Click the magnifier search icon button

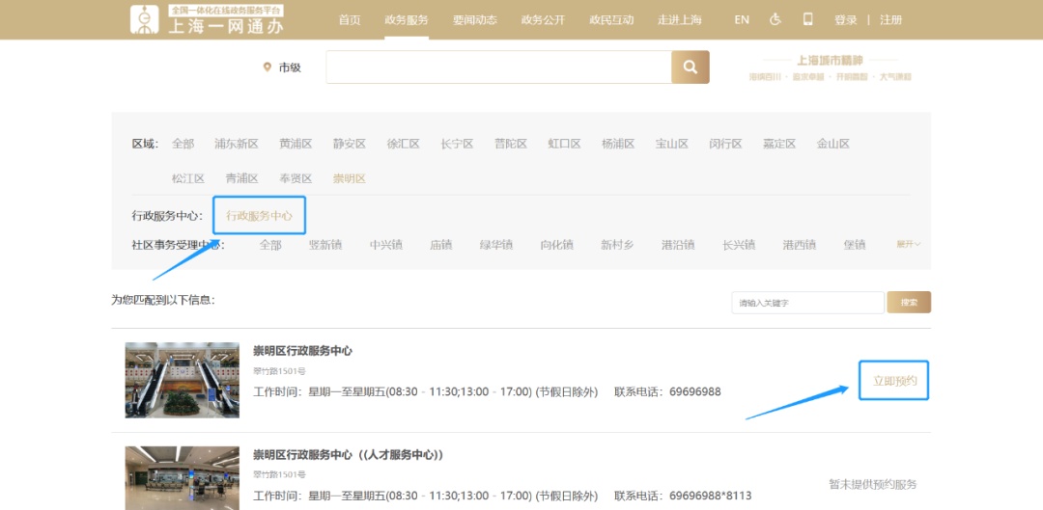(690, 67)
